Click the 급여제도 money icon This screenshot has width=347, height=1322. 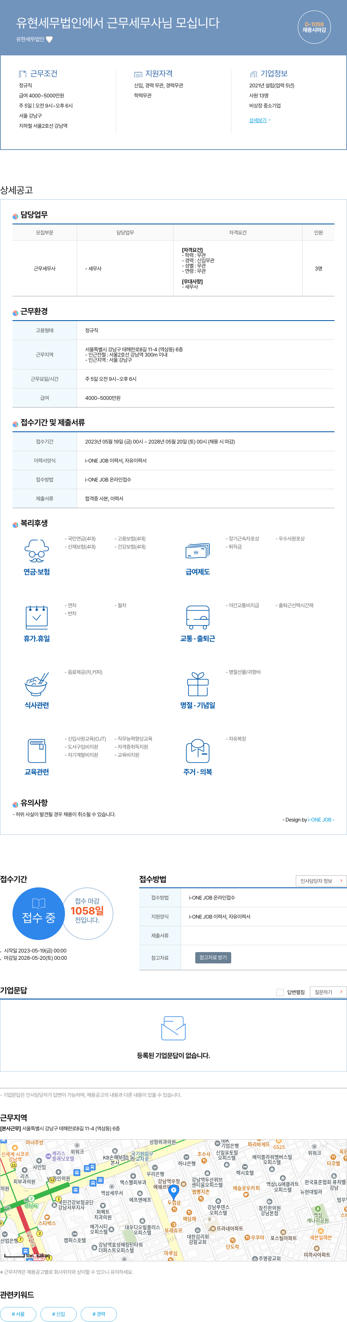click(x=198, y=551)
